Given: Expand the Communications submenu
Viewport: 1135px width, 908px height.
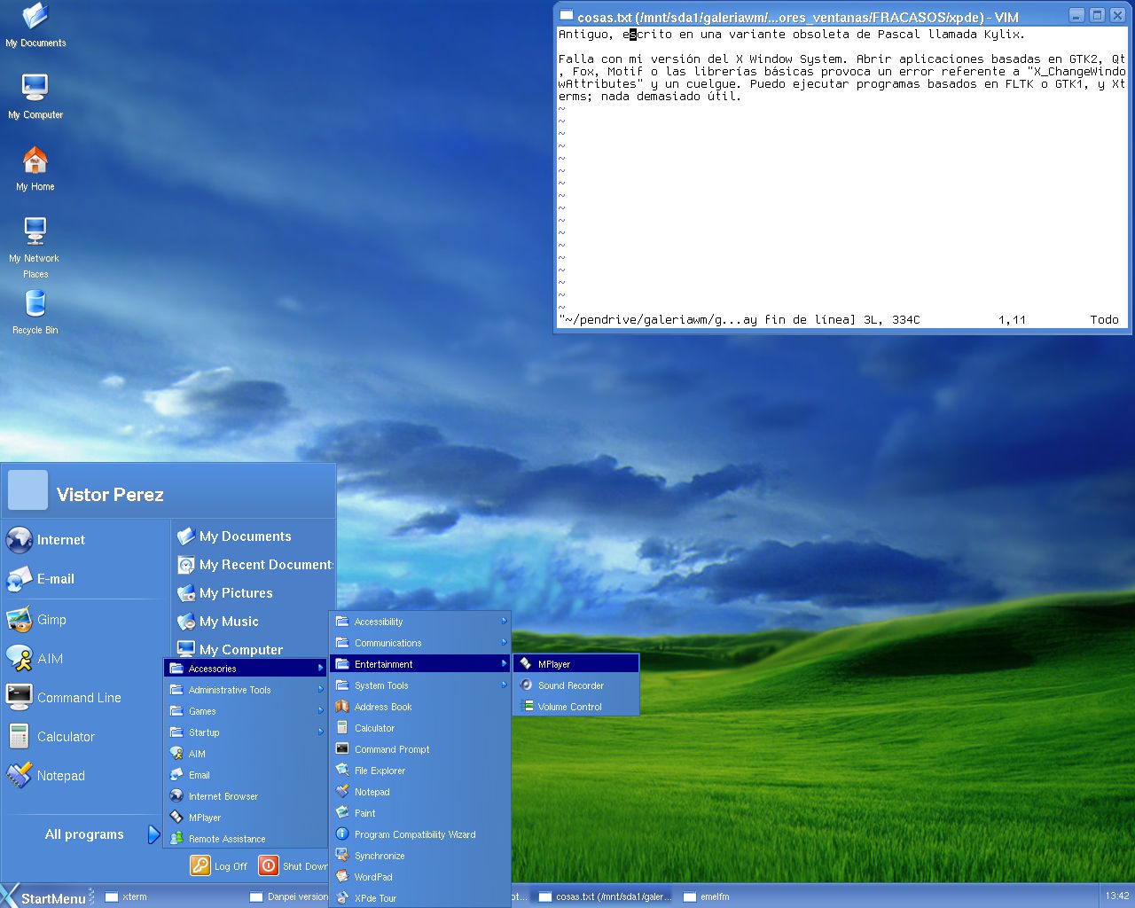Looking at the screenshot, I should tap(420, 642).
